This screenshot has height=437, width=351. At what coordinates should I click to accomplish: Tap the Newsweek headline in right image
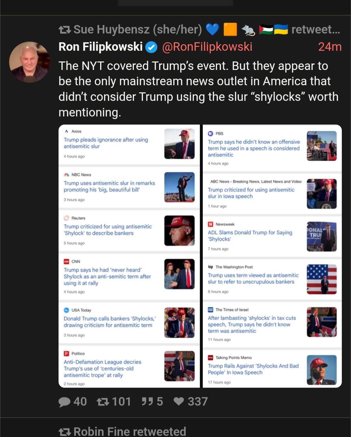(x=250, y=236)
